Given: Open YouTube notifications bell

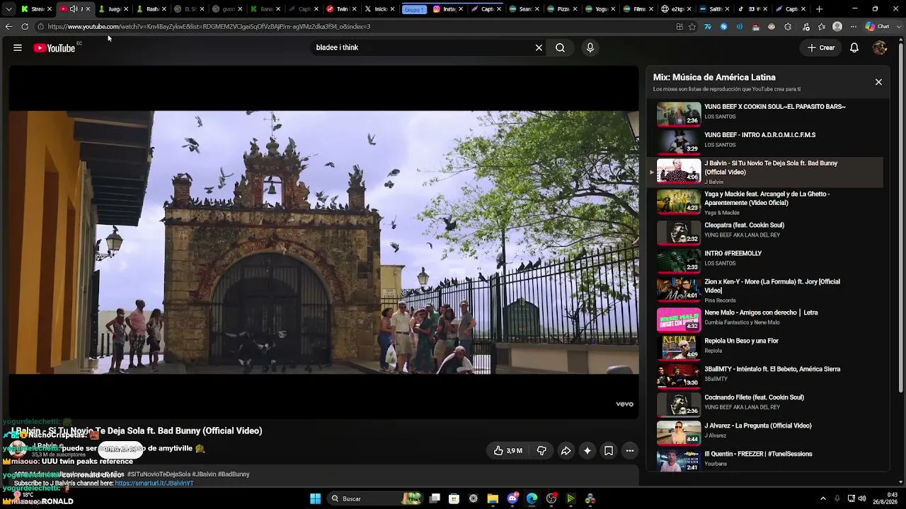Looking at the screenshot, I should pos(854,48).
